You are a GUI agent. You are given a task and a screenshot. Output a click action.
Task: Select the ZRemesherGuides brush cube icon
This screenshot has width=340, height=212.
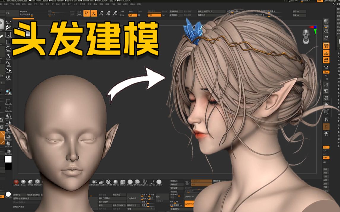coord(123,182)
